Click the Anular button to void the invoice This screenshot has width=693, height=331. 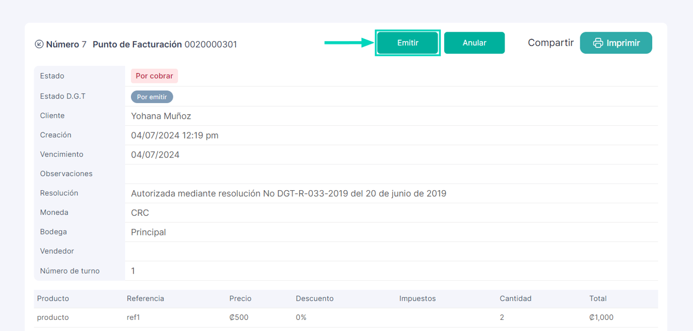pyautogui.click(x=474, y=43)
